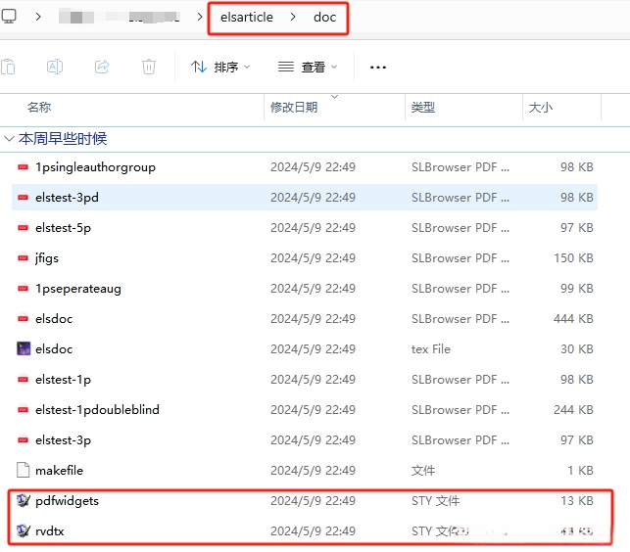Sort by 大小 column header

click(x=541, y=108)
